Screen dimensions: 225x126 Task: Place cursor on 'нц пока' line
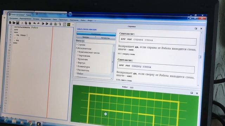point(21,35)
